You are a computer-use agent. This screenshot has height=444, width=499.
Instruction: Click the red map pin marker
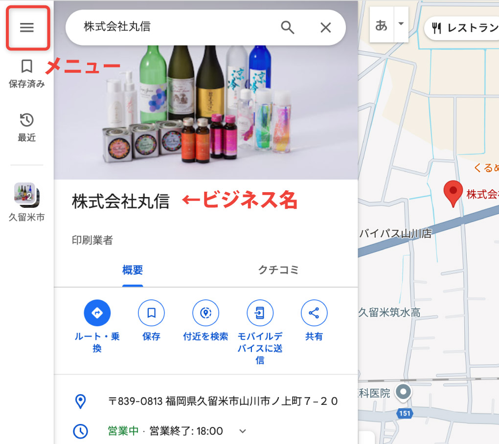coord(453,193)
